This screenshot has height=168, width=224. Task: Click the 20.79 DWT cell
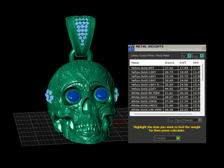point(185,77)
